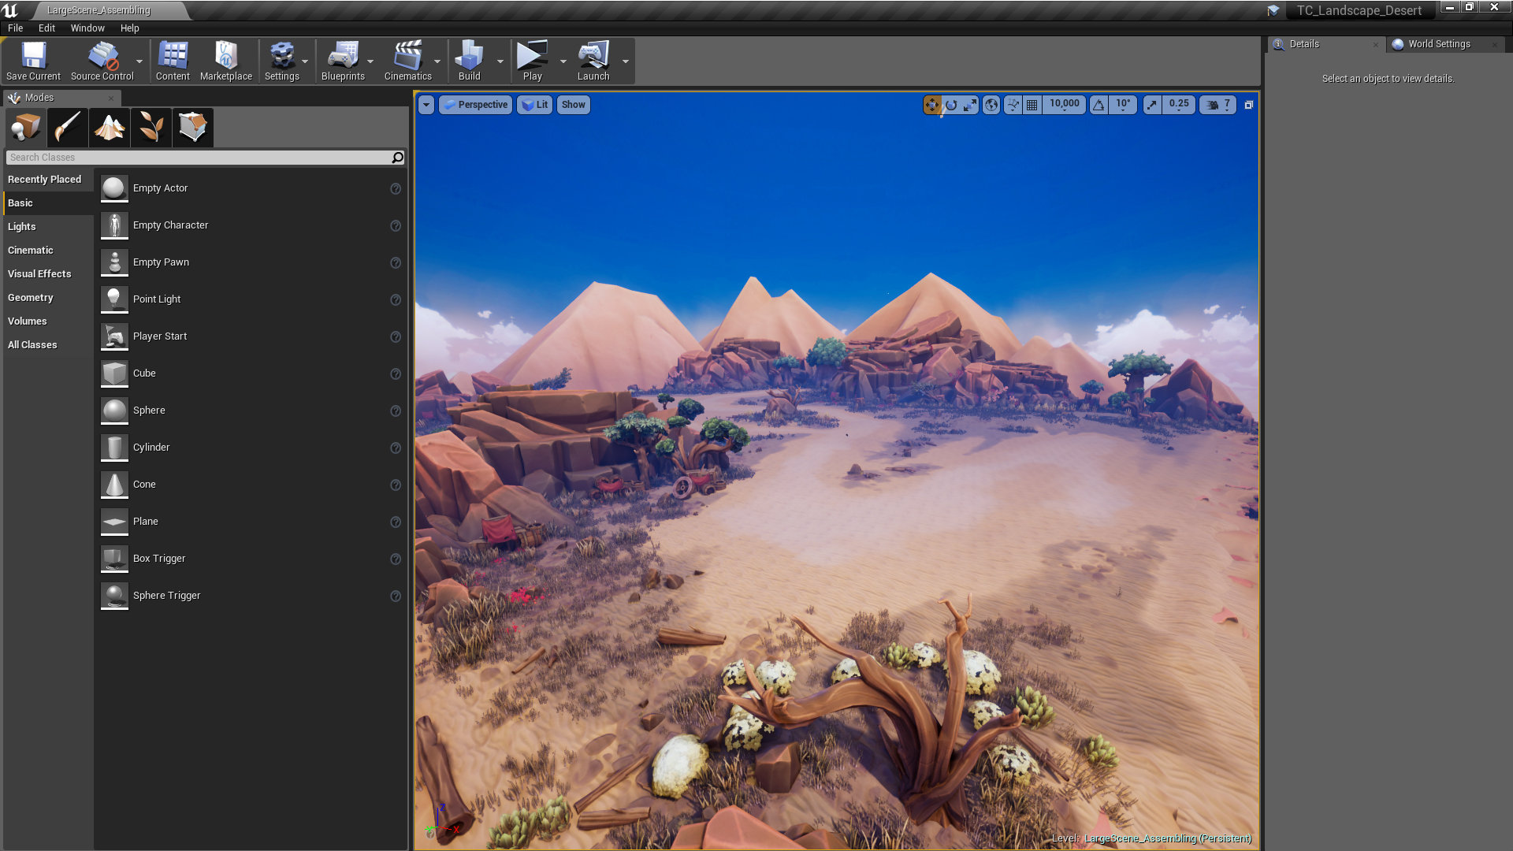
Task: Open rotation snap value 10° dropdown
Action: pos(1123,105)
